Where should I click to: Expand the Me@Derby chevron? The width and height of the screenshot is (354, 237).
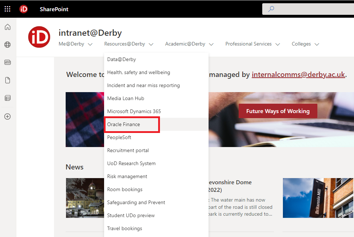point(90,44)
